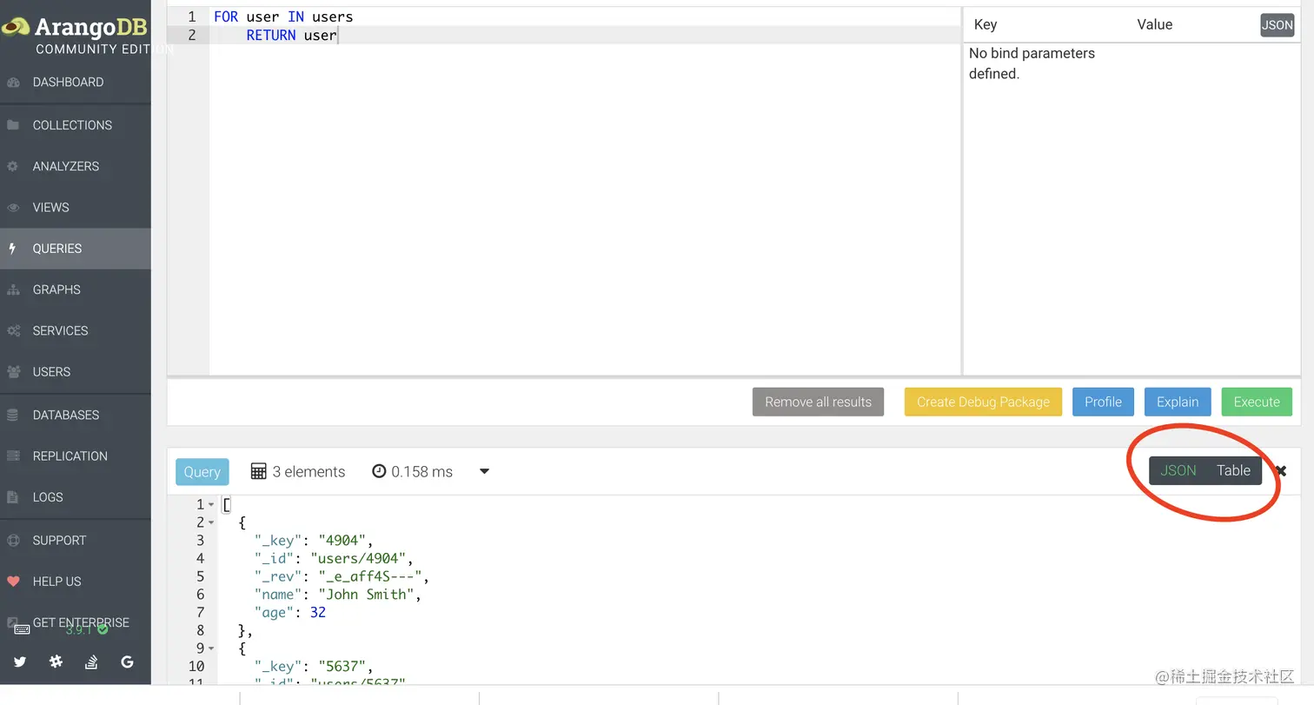This screenshot has width=1314, height=705.
Task: Open the Dashboard section
Action: click(75, 83)
